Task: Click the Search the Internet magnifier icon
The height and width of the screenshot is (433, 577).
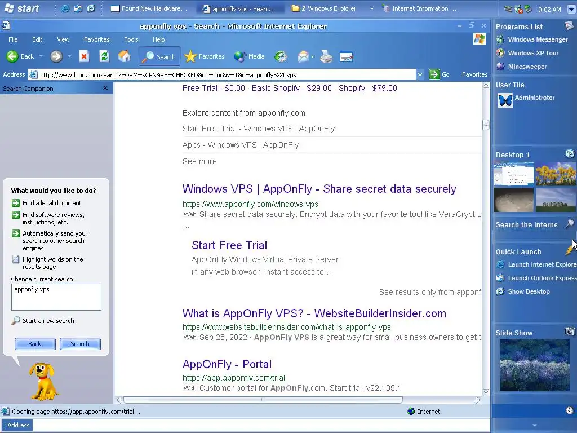Action: point(569,223)
